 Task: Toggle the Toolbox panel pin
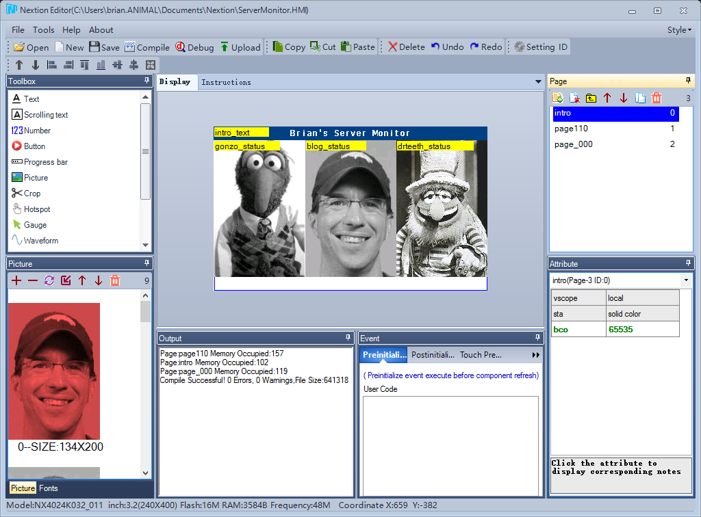[146, 81]
